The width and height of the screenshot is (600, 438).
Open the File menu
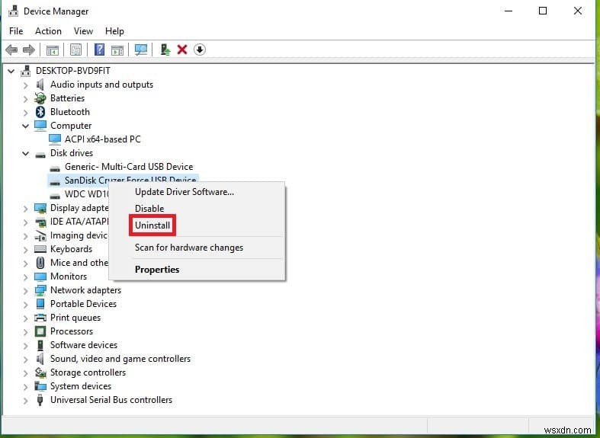coord(16,31)
